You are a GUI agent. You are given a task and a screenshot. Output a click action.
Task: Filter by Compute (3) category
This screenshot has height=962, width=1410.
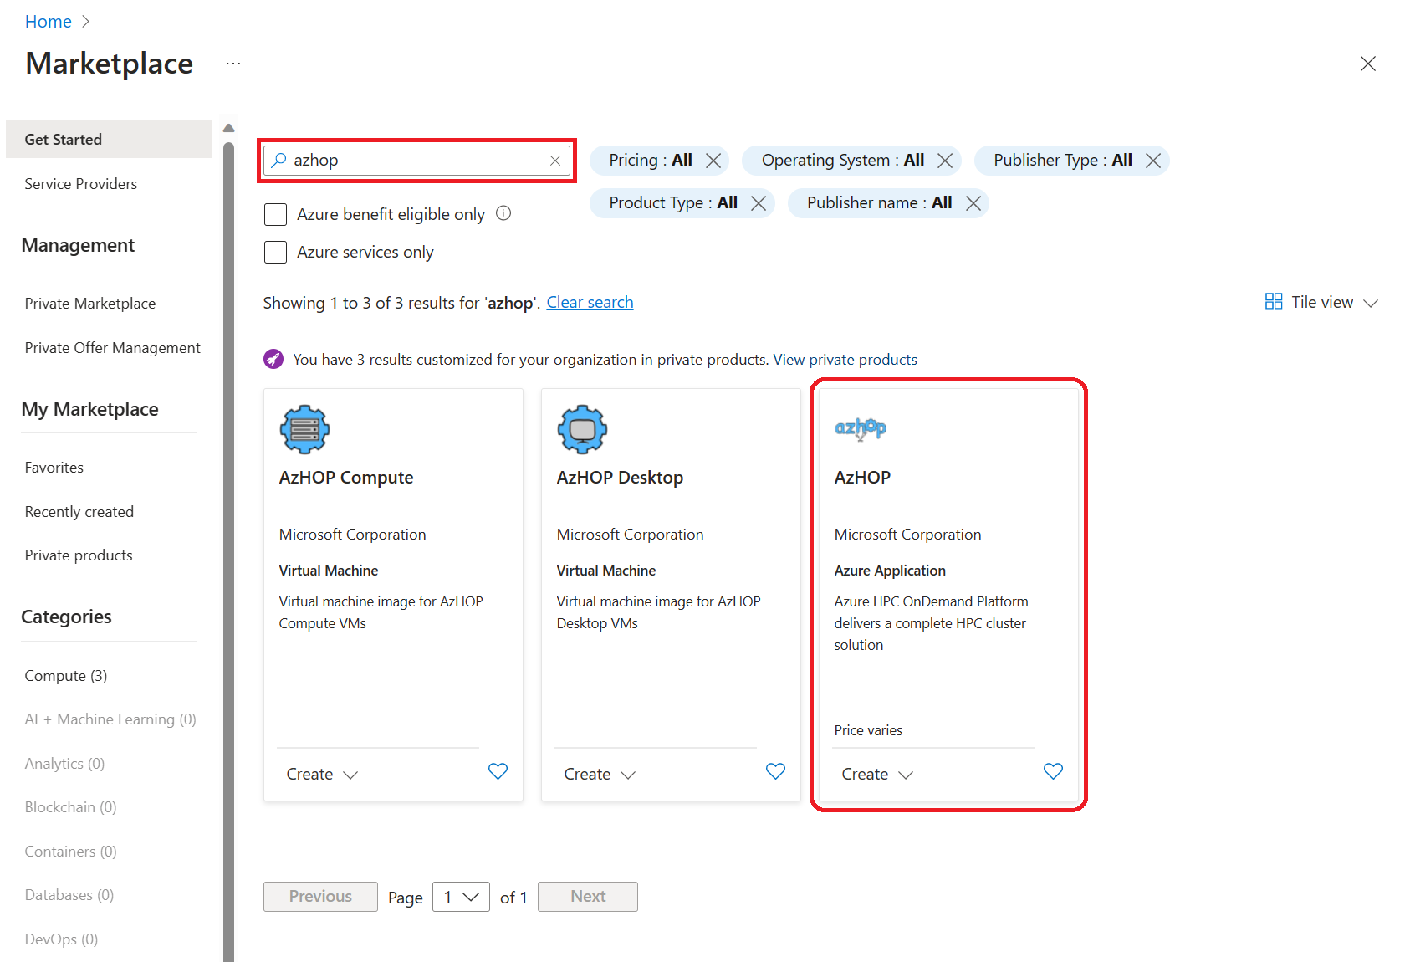pyautogui.click(x=66, y=676)
